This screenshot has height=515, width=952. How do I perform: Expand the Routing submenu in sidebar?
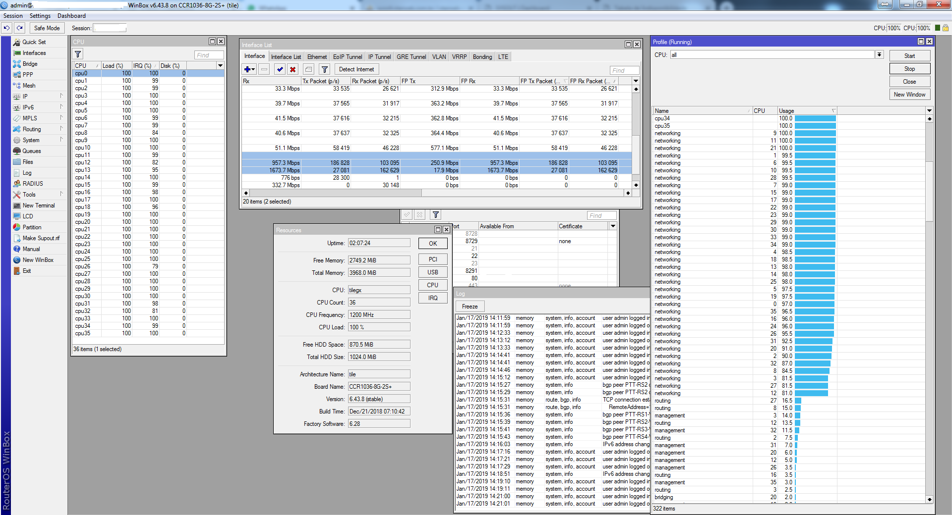(x=32, y=129)
